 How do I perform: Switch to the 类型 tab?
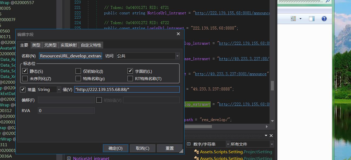coord(36,45)
